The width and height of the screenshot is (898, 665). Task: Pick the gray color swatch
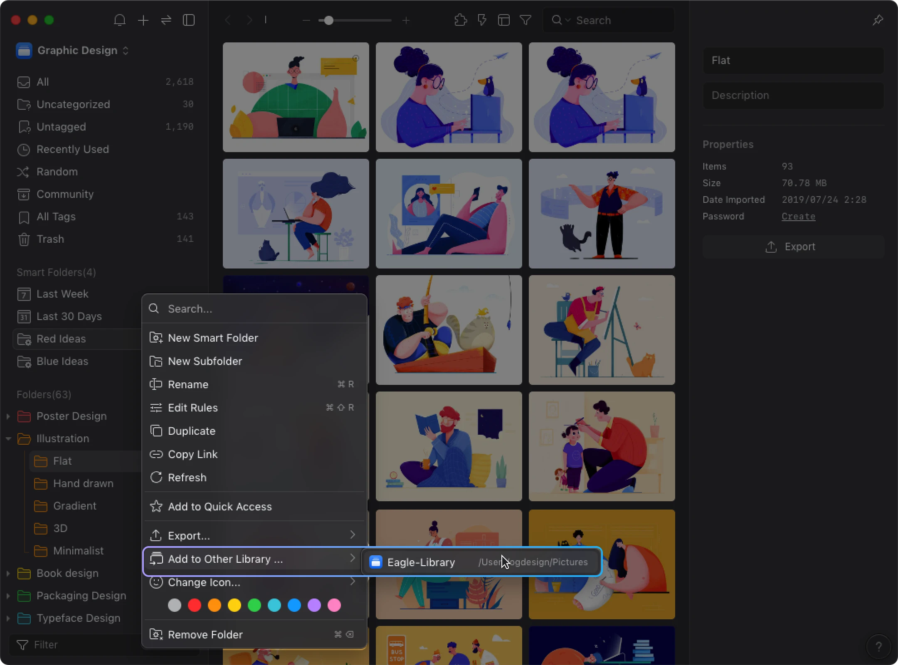click(175, 605)
